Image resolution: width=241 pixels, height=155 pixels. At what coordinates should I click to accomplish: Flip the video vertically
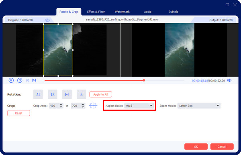(82, 94)
